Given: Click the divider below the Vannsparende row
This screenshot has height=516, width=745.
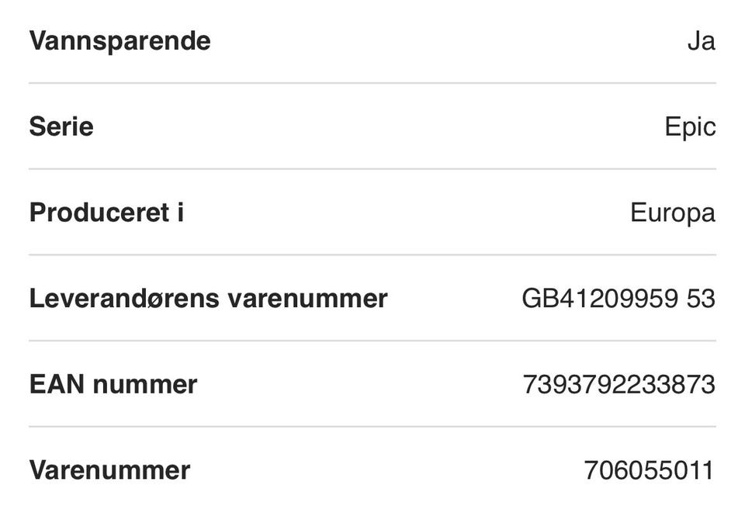Looking at the screenshot, I should click(x=372, y=83).
